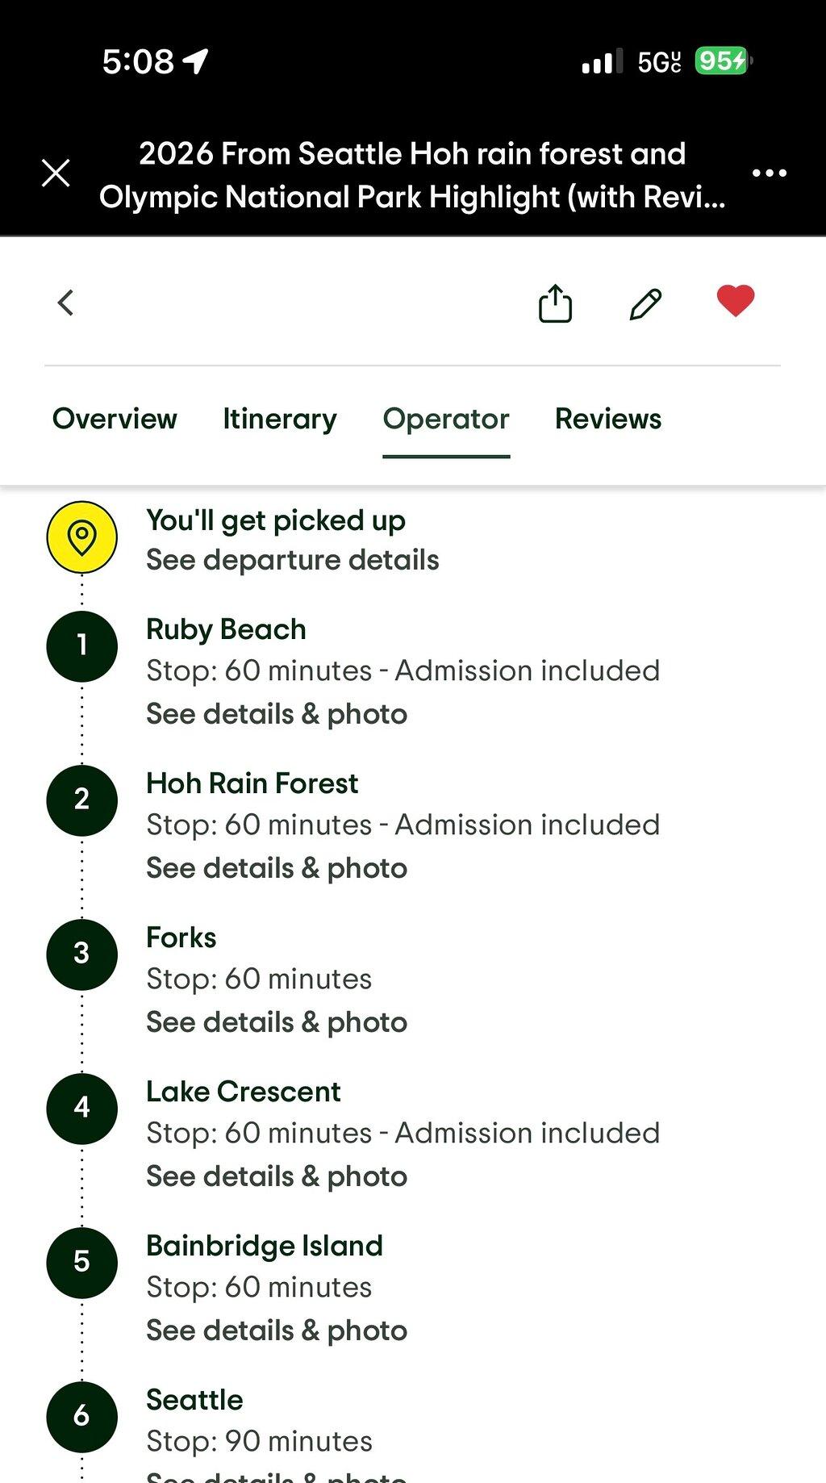Open Bainbridge Island stop title
Image resolution: width=826 pixels, height=1483 pixels.
coord(265,1246)
